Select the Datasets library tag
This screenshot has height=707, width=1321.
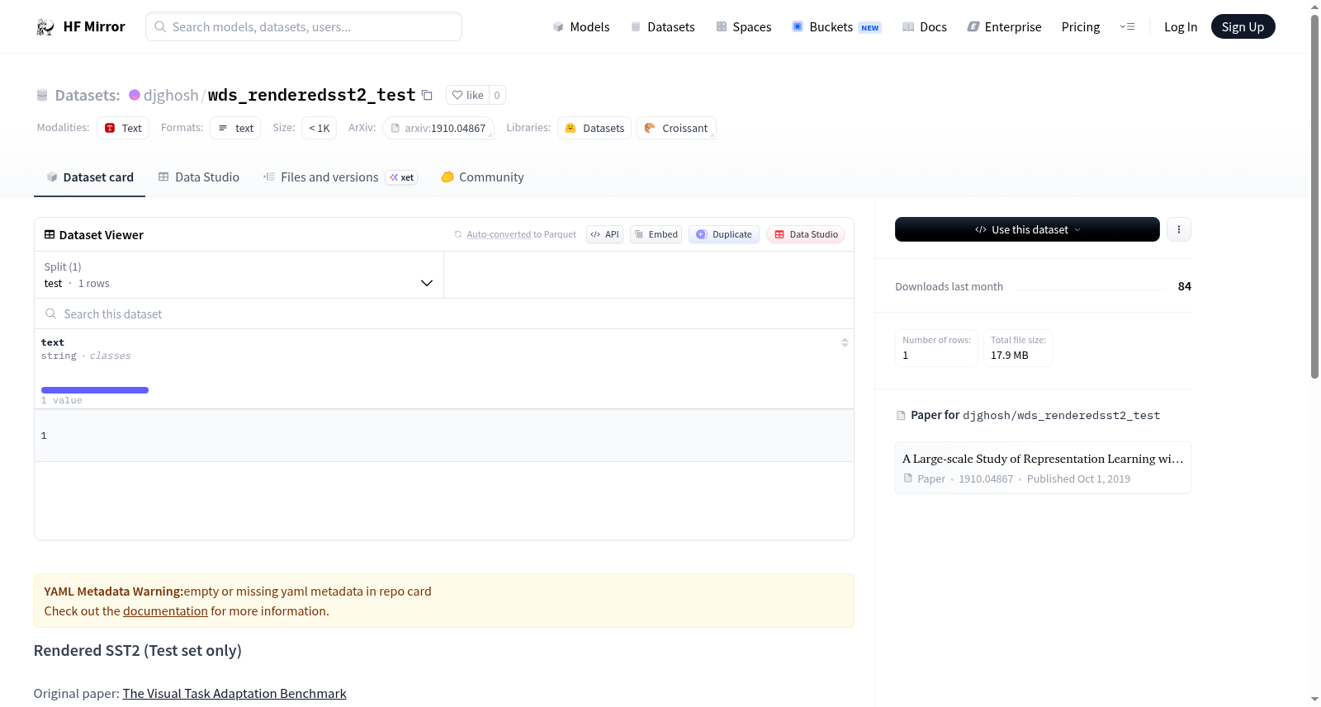(x=594, y=128)
